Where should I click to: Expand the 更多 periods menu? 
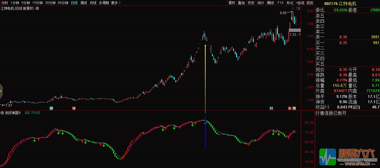click(116, 3)
